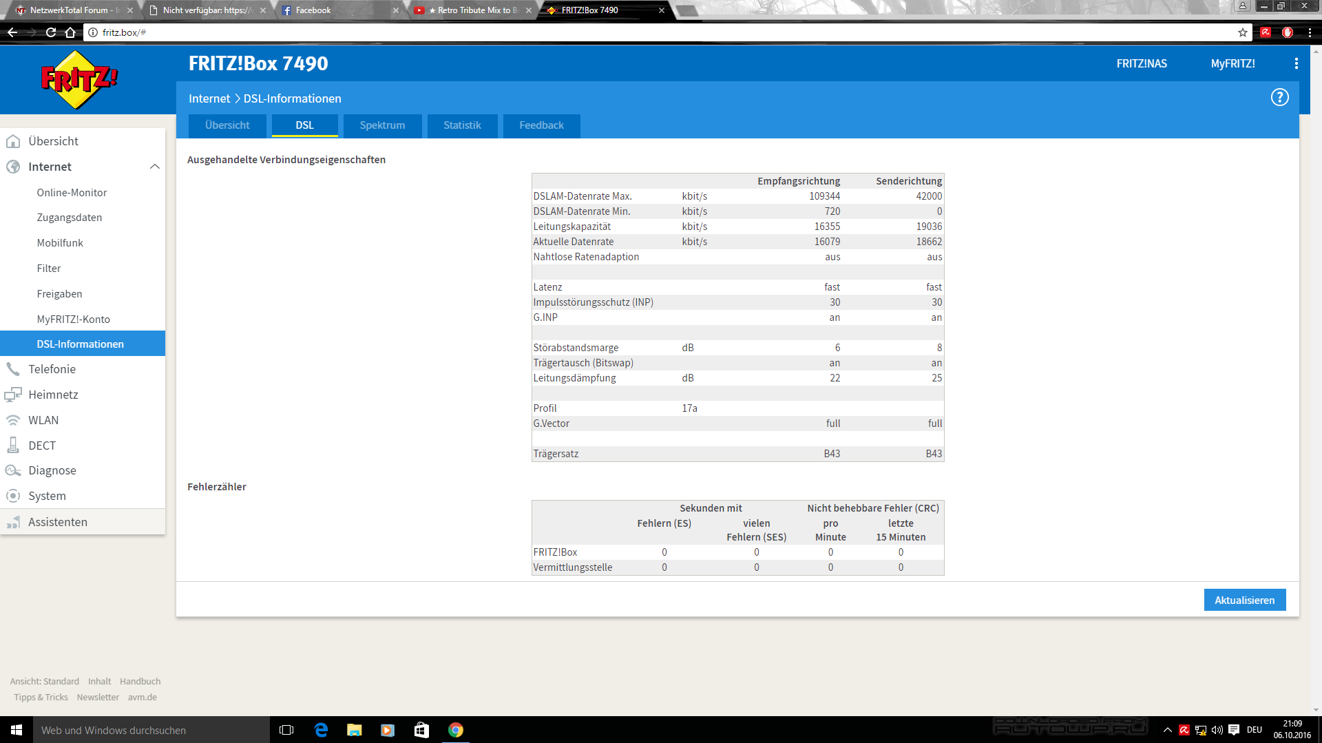Click the System icon in sidebar

tap(13, 496)
